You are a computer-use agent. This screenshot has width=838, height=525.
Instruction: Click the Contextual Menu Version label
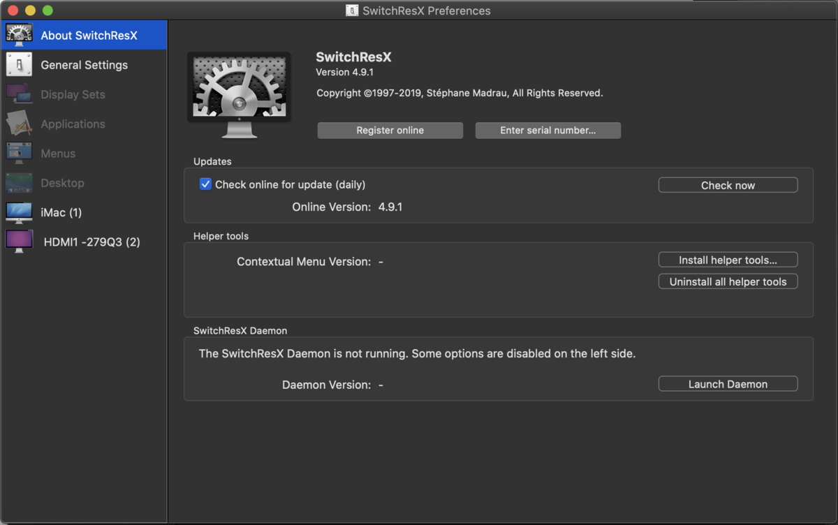click(304, 262)
